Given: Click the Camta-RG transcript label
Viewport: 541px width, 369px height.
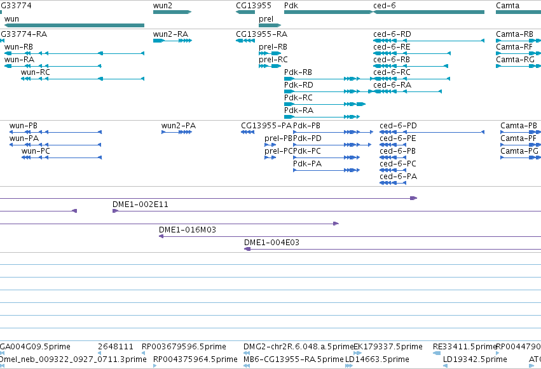Looking at the screenshot, I should pyautogui.click(x=515, y=60).
